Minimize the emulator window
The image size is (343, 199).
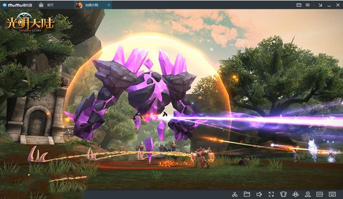coord(329,5)
